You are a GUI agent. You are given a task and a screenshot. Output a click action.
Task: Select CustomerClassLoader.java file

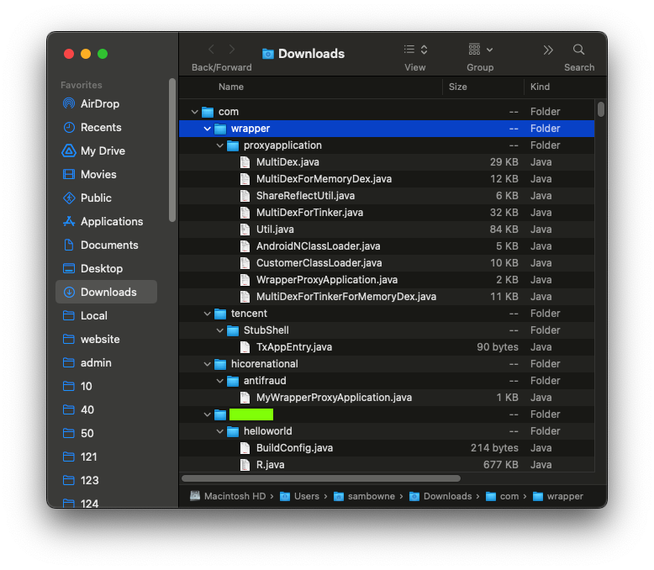(x=387, y=263)
